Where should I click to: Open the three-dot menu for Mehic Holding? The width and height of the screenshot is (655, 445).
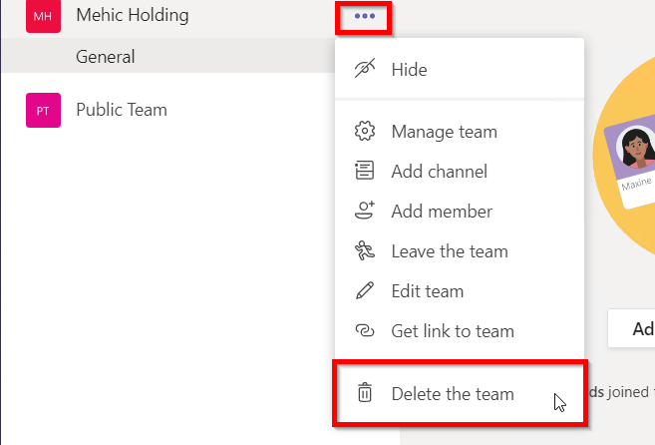(x=365, y=17)
